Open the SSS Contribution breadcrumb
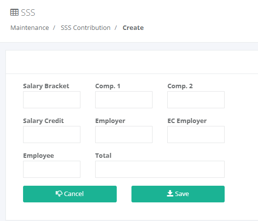Image resolution: width=258 pixels, height=221 pixels. coord(85,28)
